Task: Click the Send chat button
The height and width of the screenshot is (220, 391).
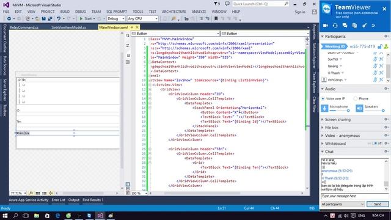Action: pos(378,204)
